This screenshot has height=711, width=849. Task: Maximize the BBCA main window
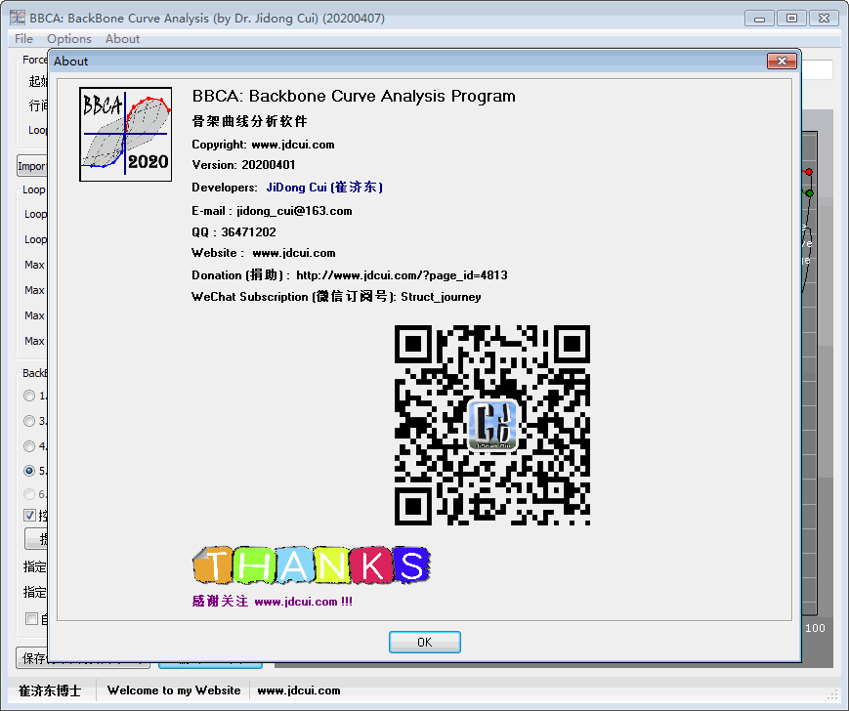(791, 19)
